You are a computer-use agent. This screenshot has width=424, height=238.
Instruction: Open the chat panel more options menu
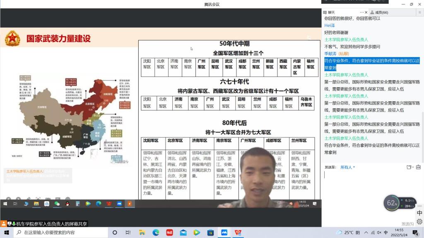361,12
